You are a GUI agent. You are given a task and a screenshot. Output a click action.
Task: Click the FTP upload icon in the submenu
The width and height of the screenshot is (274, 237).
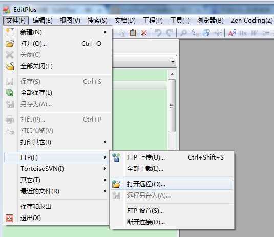point(116,157)
